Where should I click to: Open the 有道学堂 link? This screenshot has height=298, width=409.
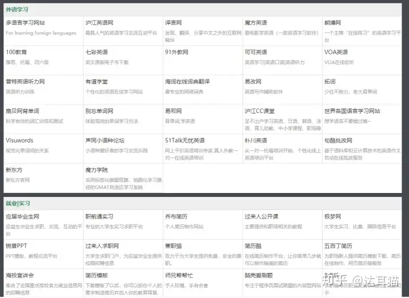[97, 82]
